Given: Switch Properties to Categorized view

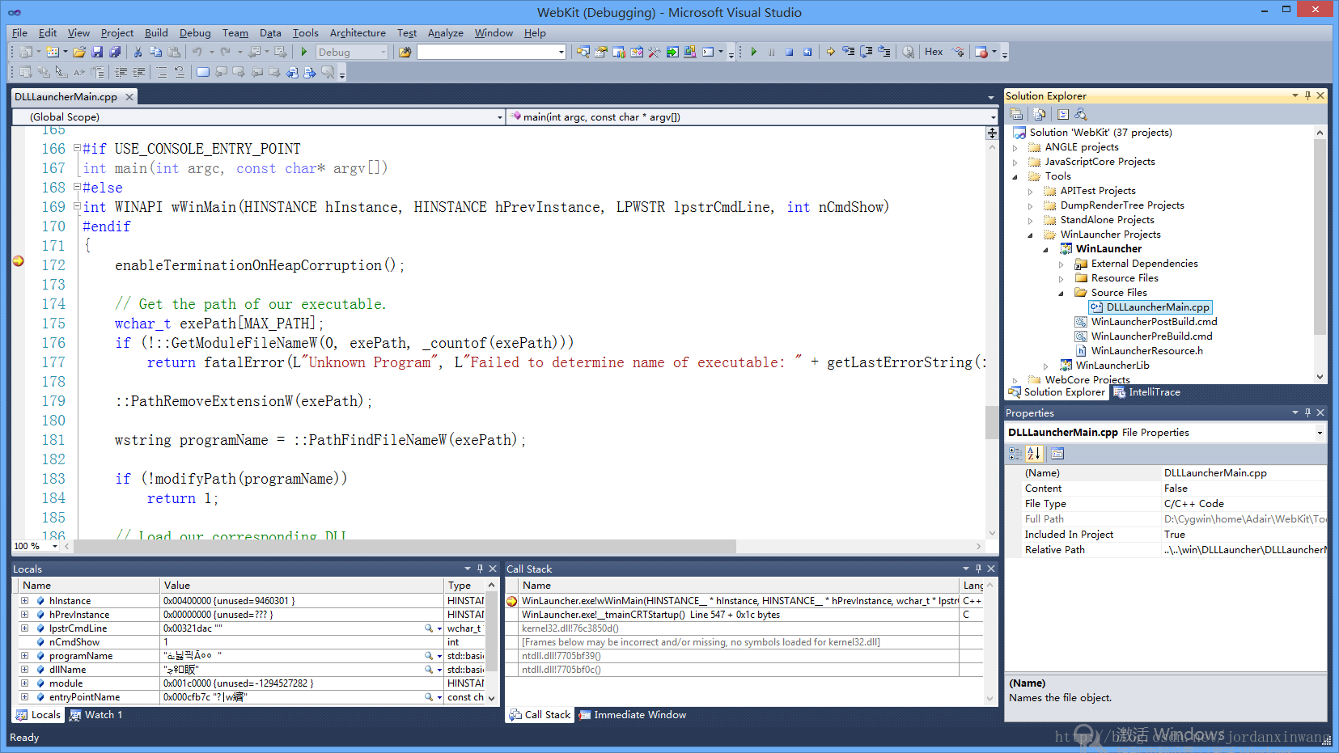Looking at the screenshot, I should [1015, 454].
